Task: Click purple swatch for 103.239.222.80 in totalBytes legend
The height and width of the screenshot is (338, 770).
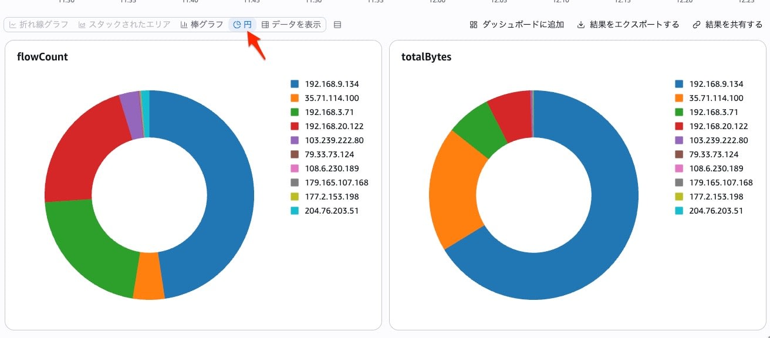Action: point(679,140)
